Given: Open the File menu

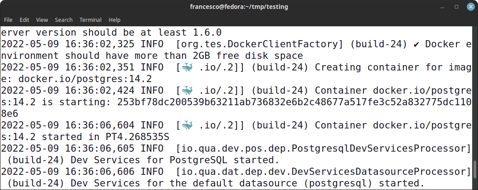Looking at the screenshot, I should tap(8, 20).
